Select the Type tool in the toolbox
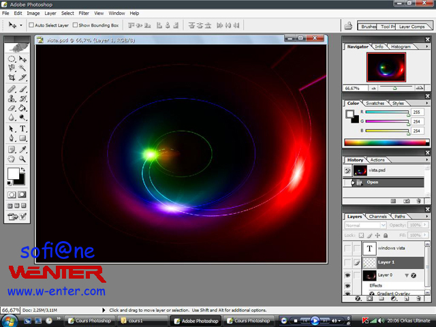Image resolution: width=436 pixels, height=327 pixels. (x=22, y=128)
